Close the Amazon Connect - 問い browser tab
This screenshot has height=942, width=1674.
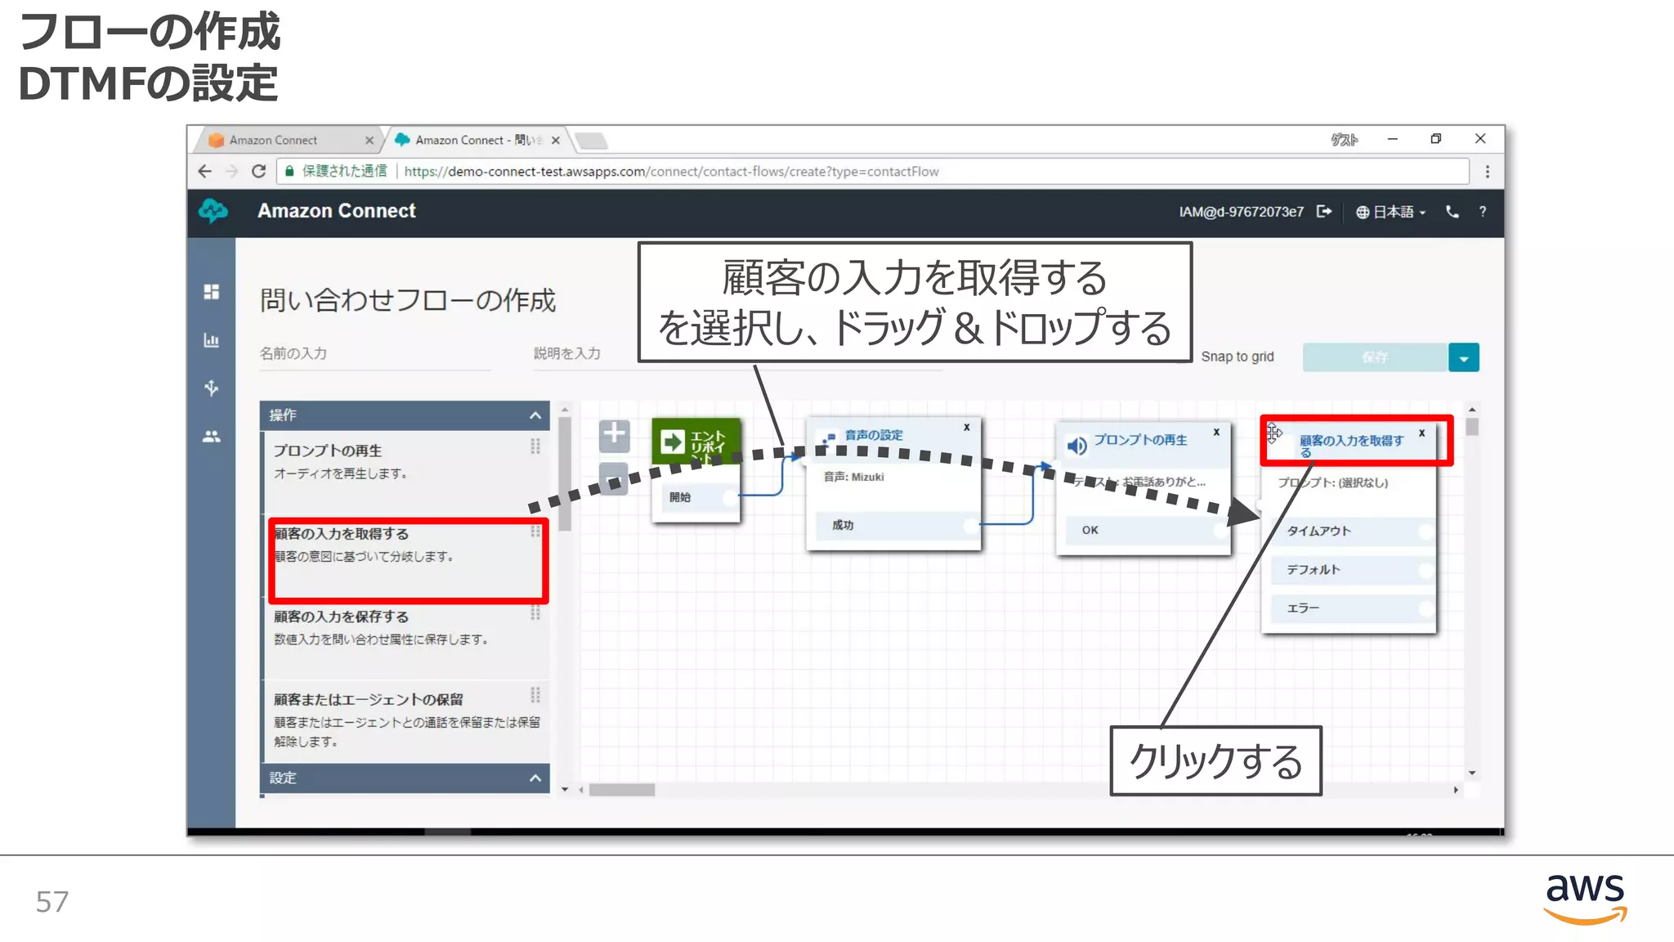(556, 141)
